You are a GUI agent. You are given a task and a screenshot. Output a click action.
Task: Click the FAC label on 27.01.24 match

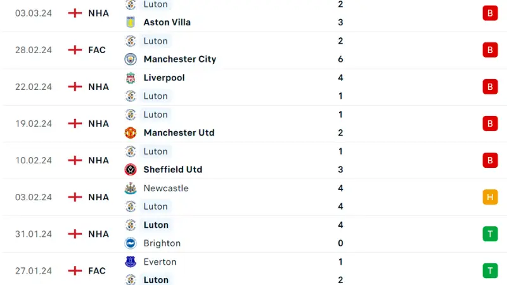[x=97, y=271]
